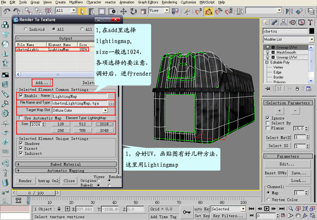Expand the Baked Material rollout

pos(66,164)
